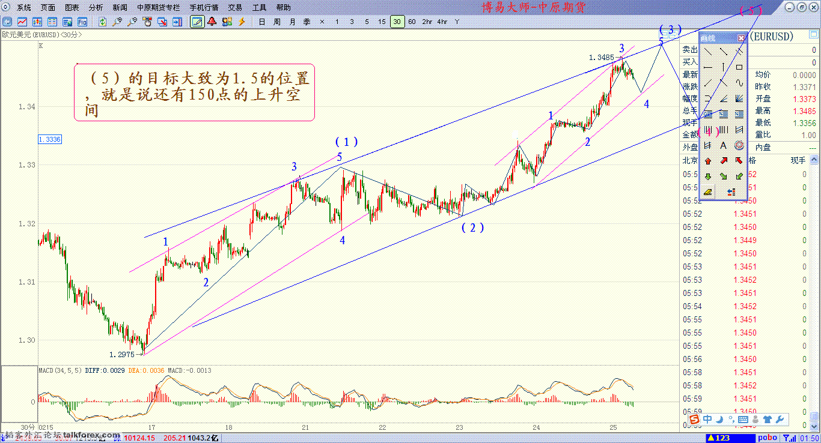
Task: Click the pobo status bar label
Action: [x=768, y=438]
